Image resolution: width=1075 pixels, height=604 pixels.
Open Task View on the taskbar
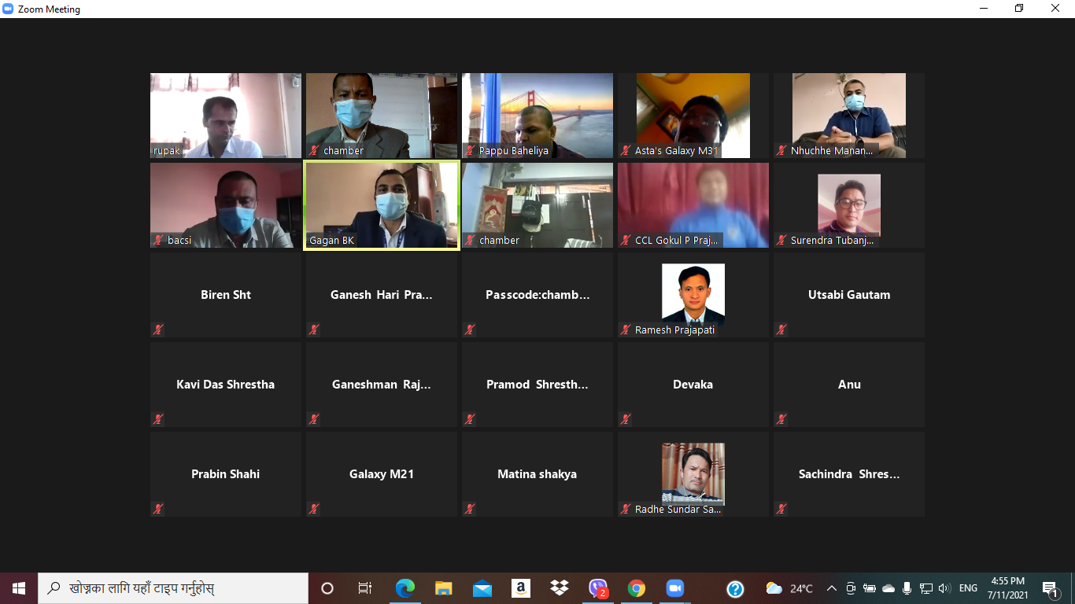(365, 588)
